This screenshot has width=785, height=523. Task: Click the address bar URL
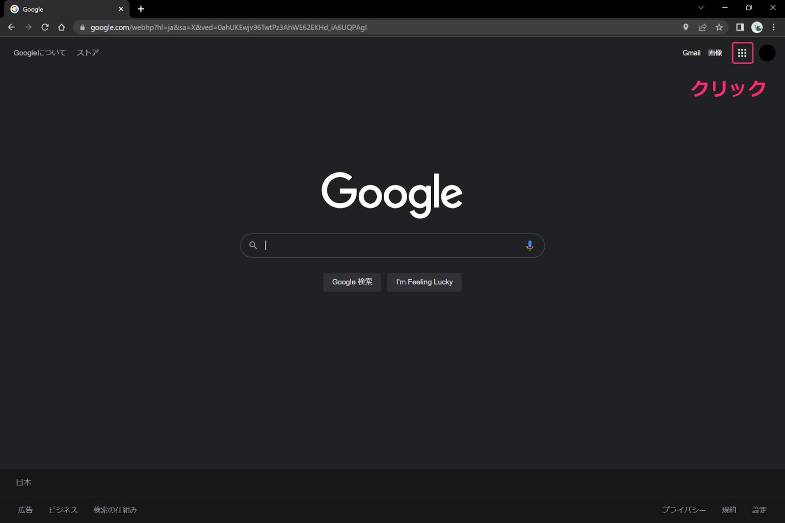pos(229,27)
